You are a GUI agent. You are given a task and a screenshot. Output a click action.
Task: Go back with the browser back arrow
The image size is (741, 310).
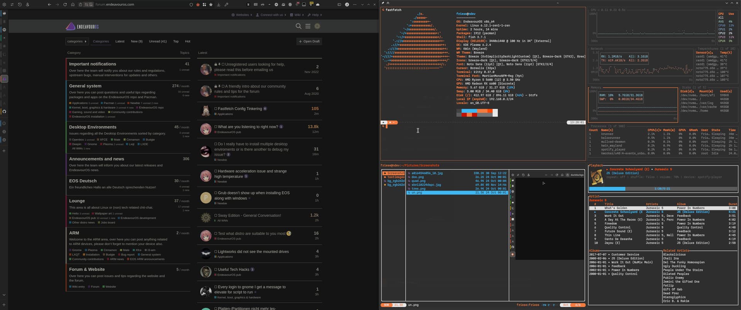pos(49,5)
